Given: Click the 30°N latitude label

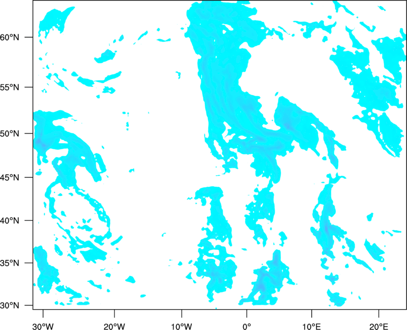Looking at the screenshot, I should 10,306.
